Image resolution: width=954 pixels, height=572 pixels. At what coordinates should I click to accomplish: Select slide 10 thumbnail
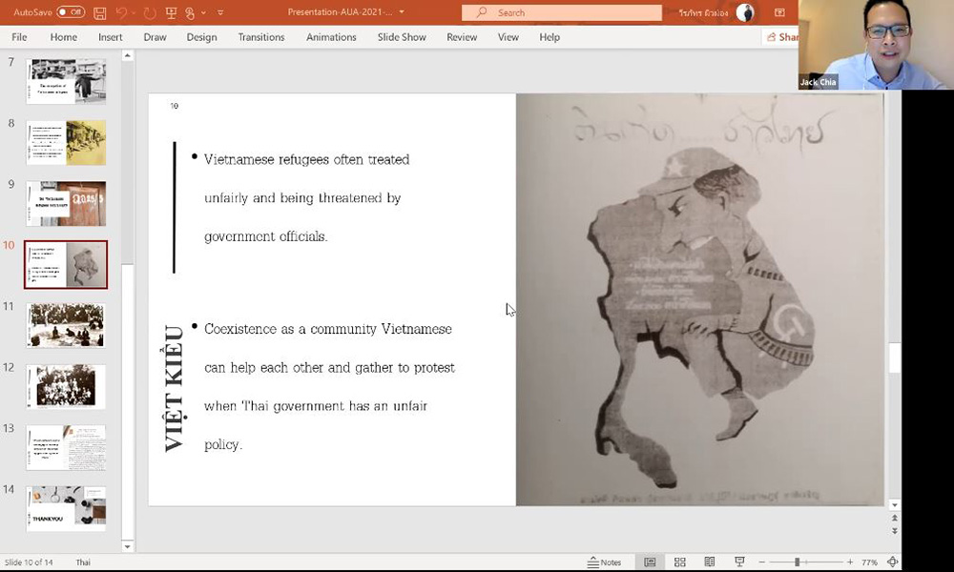pyautogui.click(x=67, y=264)
